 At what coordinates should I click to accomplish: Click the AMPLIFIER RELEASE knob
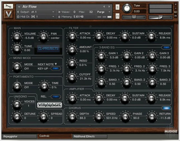pos(151,98)
